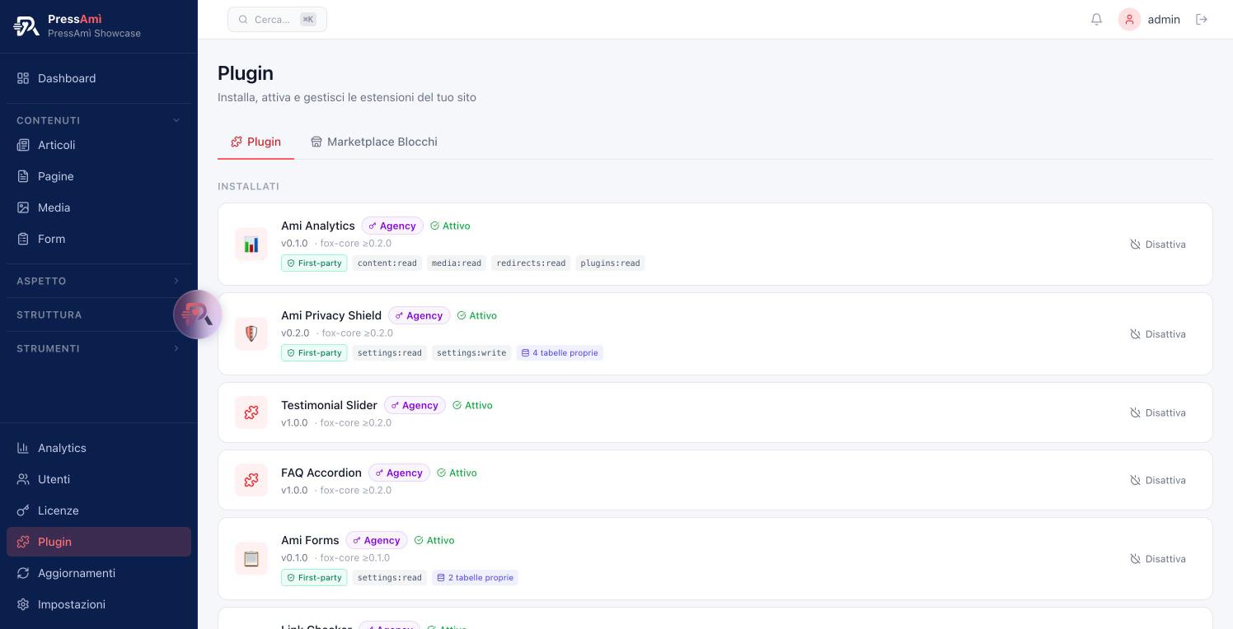Go to Articoli in sidebar
Viewport: 1233px width, 629px height.
(x=99, y=145)
